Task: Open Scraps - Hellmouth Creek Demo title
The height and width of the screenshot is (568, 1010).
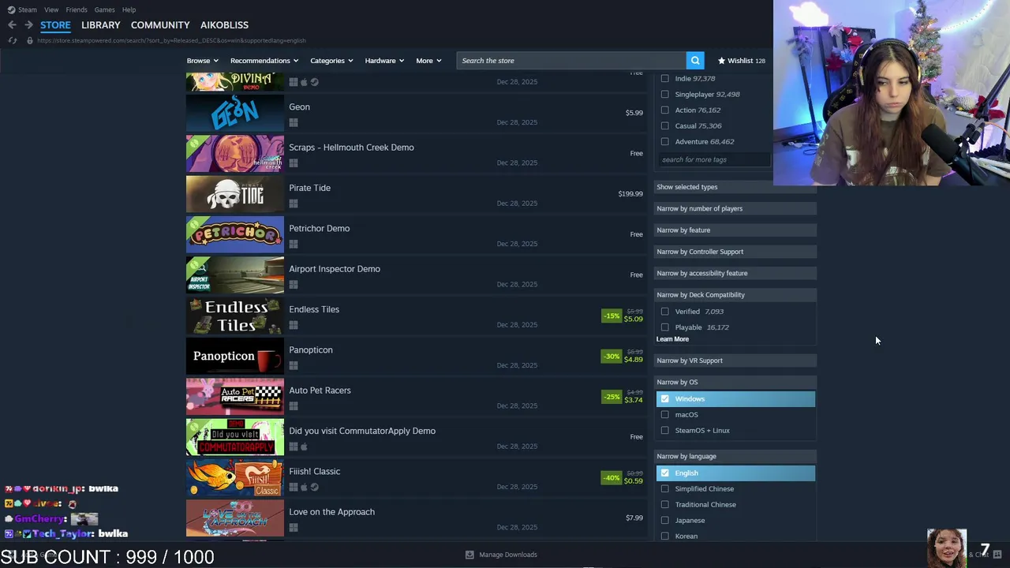Action: [x=351, y=148]
